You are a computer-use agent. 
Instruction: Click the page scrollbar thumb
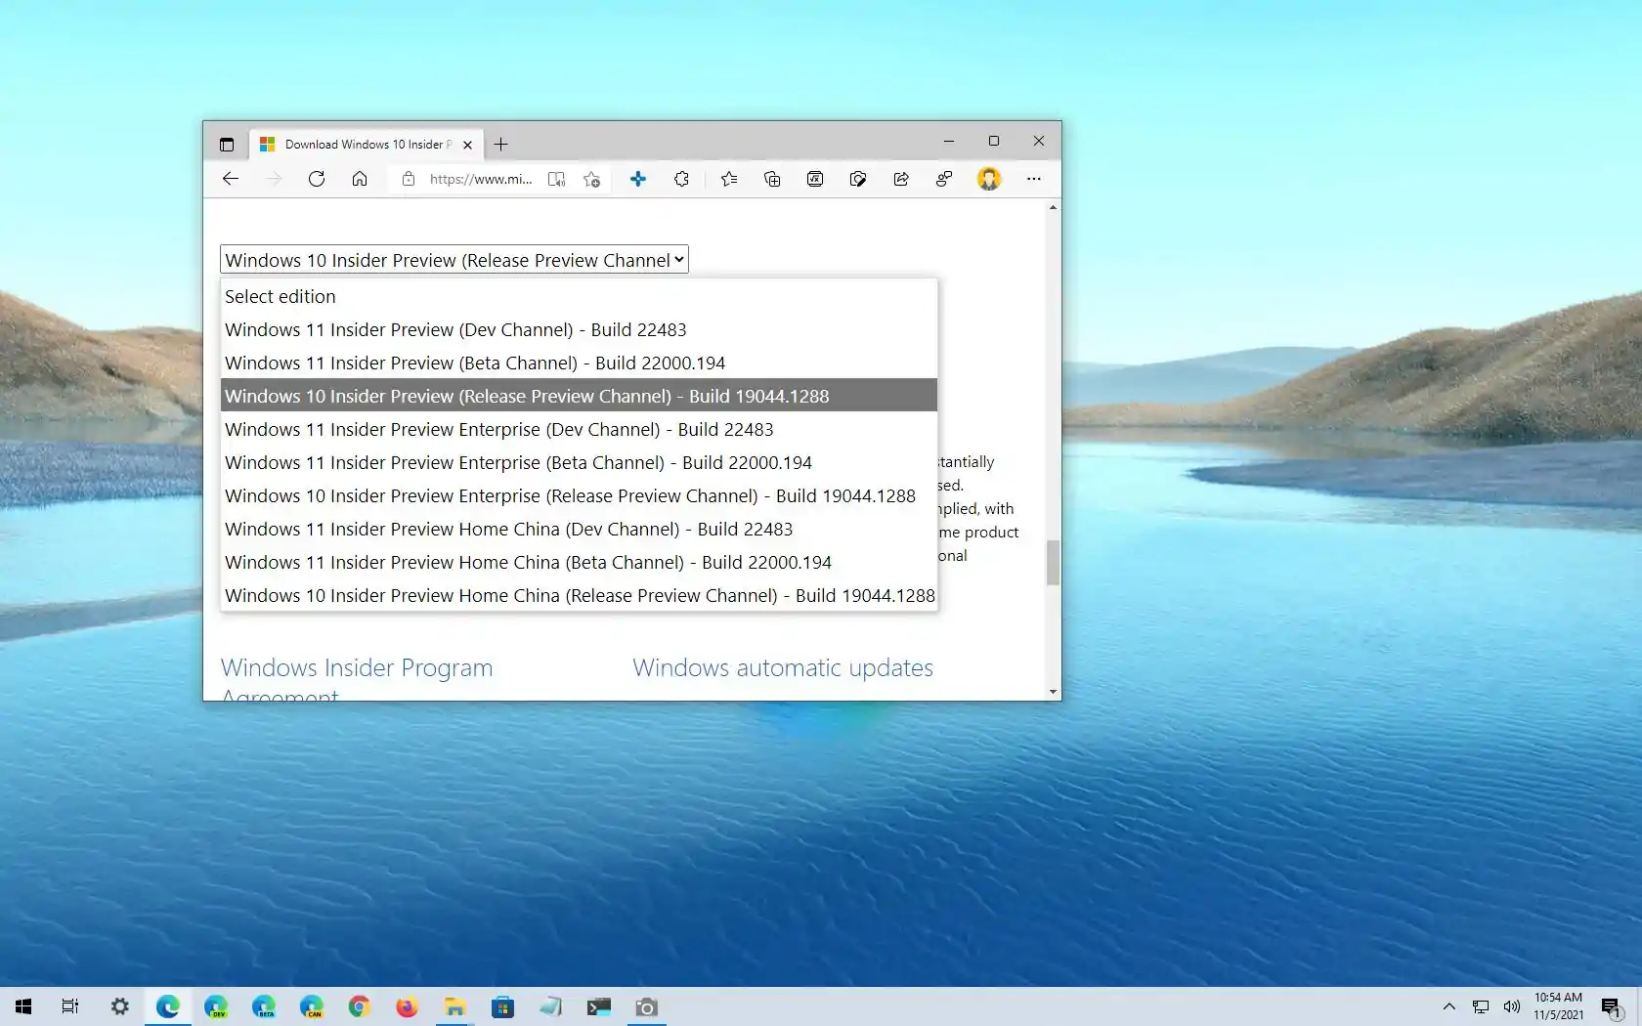[1053, 563]
